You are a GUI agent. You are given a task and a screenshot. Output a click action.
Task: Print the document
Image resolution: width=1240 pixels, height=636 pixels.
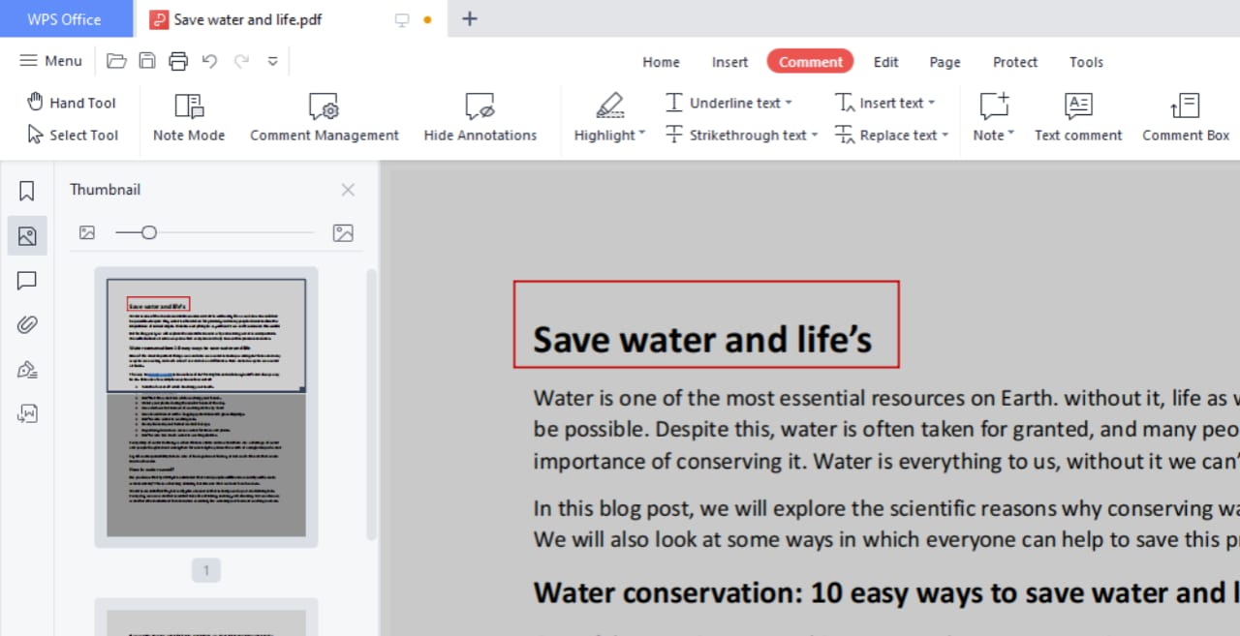coord(178,60)
